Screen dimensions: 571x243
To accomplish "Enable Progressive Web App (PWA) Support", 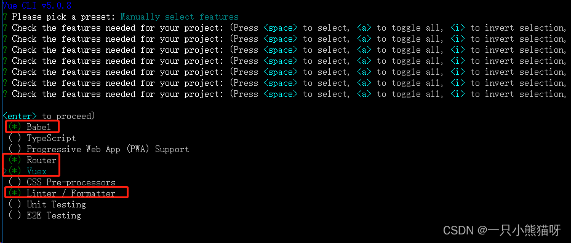I will pyautogui.click(x=15, y=149).
